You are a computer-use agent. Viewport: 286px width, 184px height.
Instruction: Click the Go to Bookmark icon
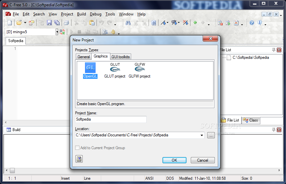pos(174,23)
